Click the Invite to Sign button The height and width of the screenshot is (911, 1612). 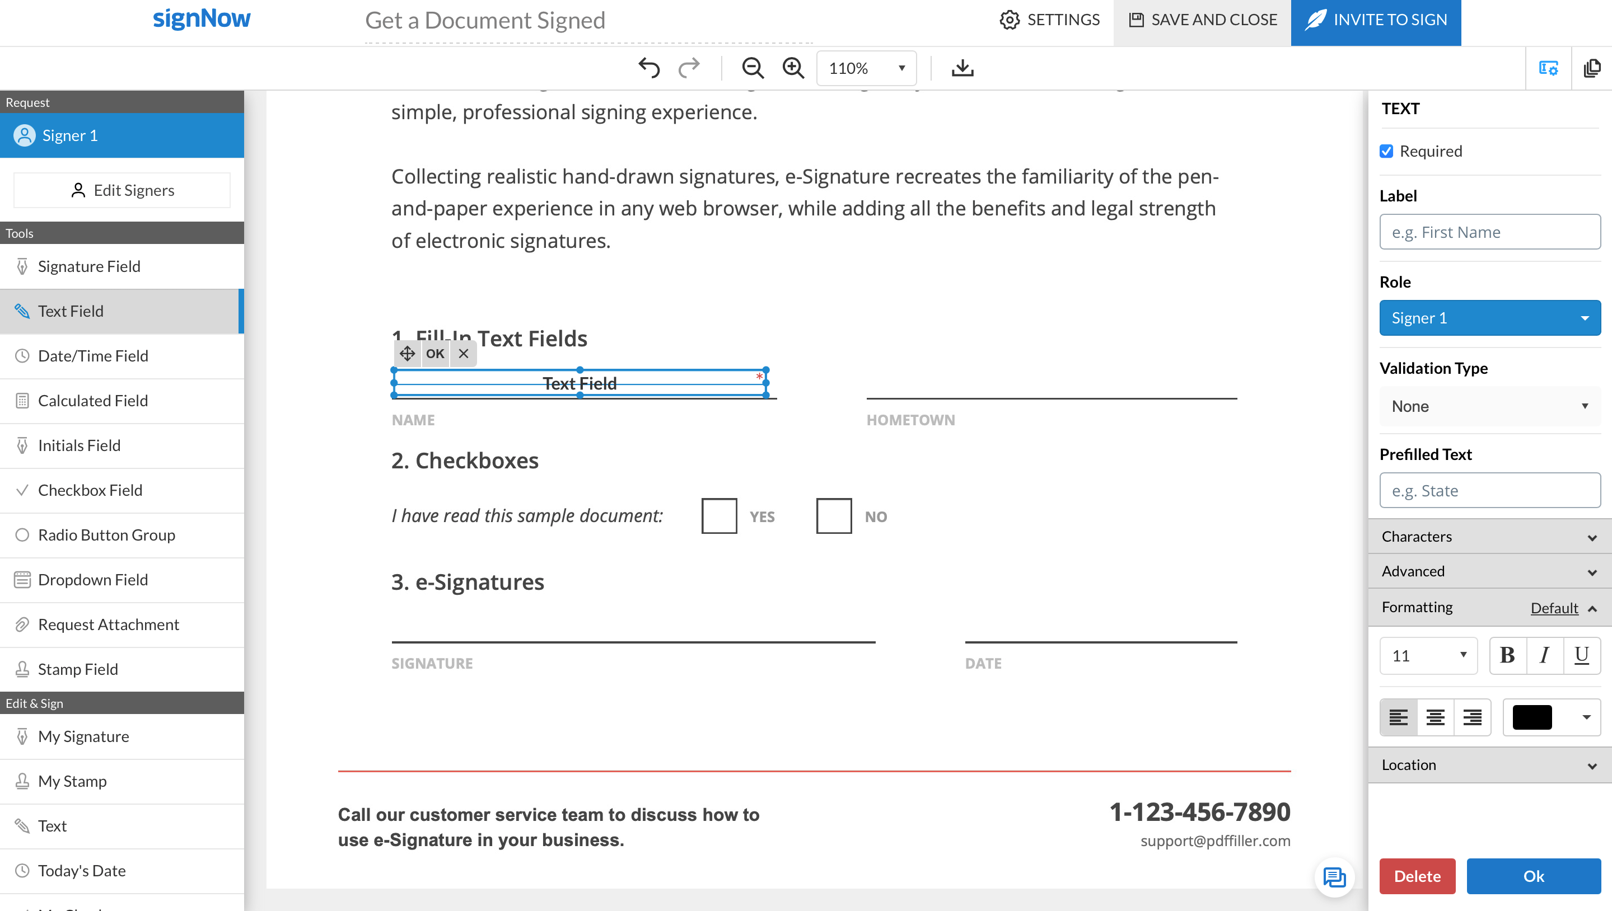1375,20
